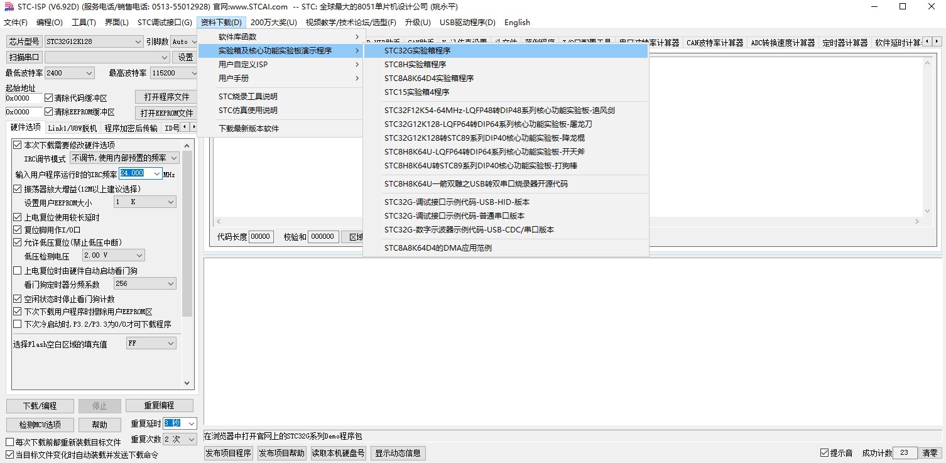Open the 看门狗定时器分频系数 256 dropdown
946x463 pixels.
(144, 284)
